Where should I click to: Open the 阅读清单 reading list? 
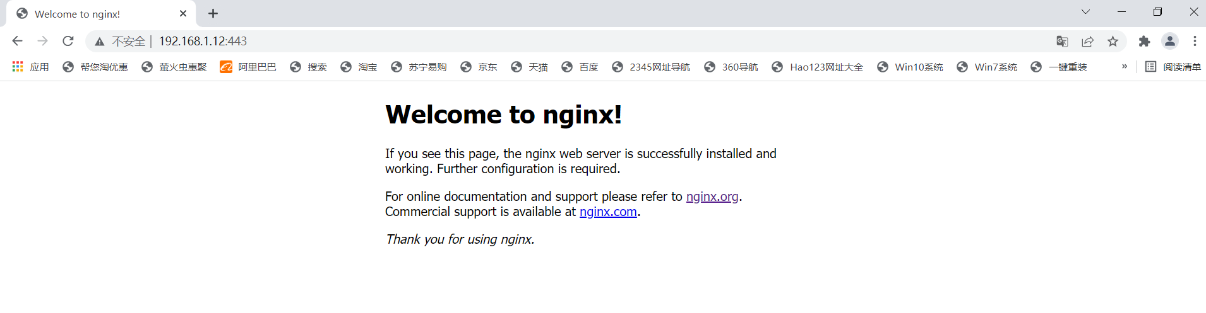pyautogui.click(x=1173, y=67)
